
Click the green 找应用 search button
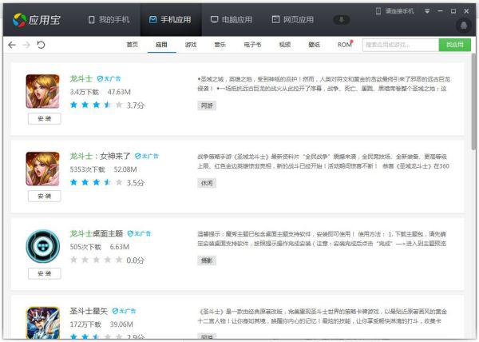click(454, 45)
